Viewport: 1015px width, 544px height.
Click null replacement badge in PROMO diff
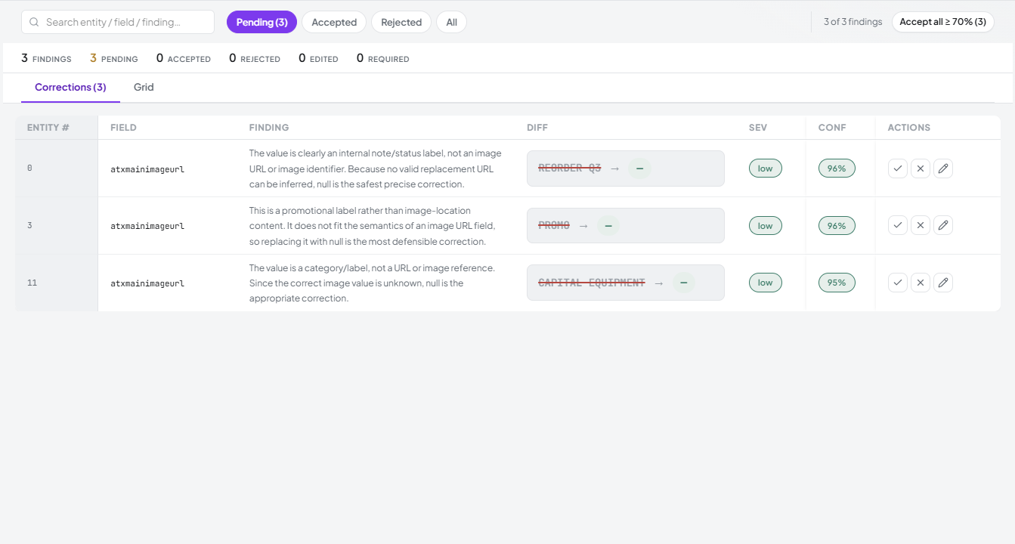[x=608, y=225]
